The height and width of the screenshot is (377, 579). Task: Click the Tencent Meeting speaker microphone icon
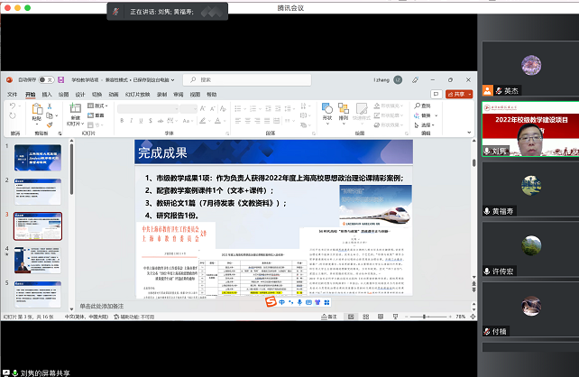point(115,13)
